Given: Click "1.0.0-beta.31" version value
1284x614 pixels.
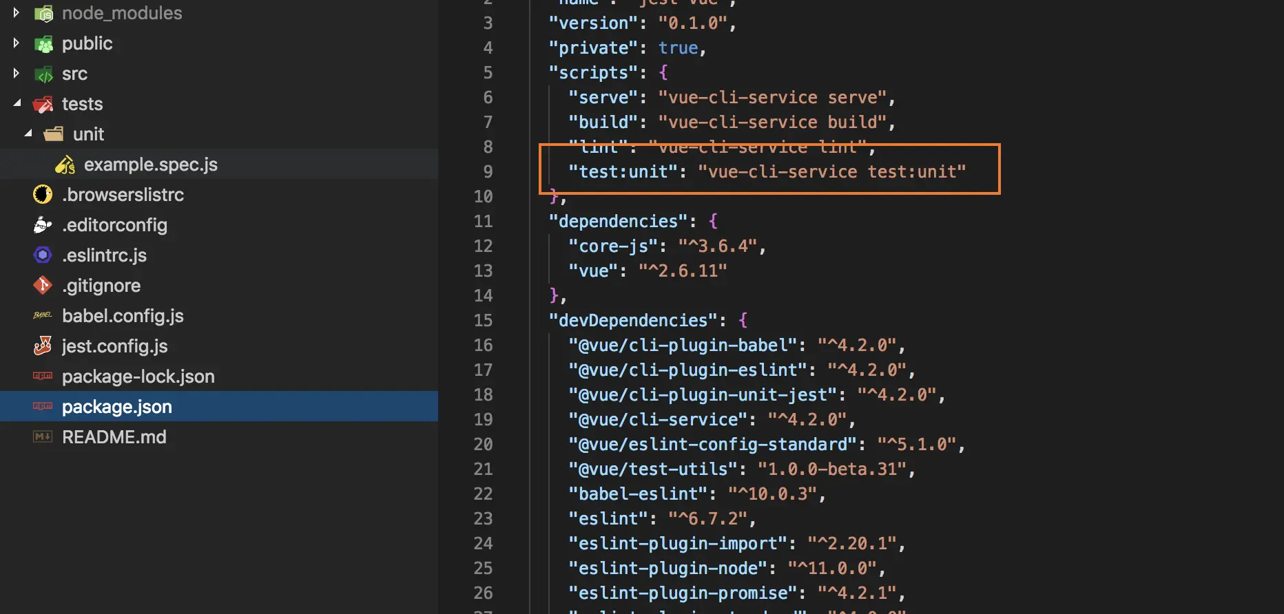Looking at the screenshot, I should tap(832, 469).
